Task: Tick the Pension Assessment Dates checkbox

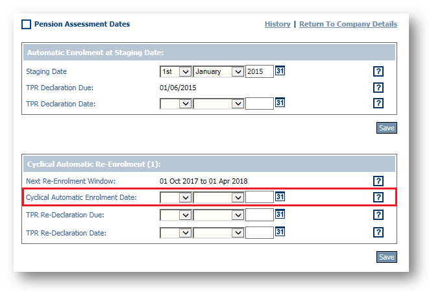Action: pos(27,25)
